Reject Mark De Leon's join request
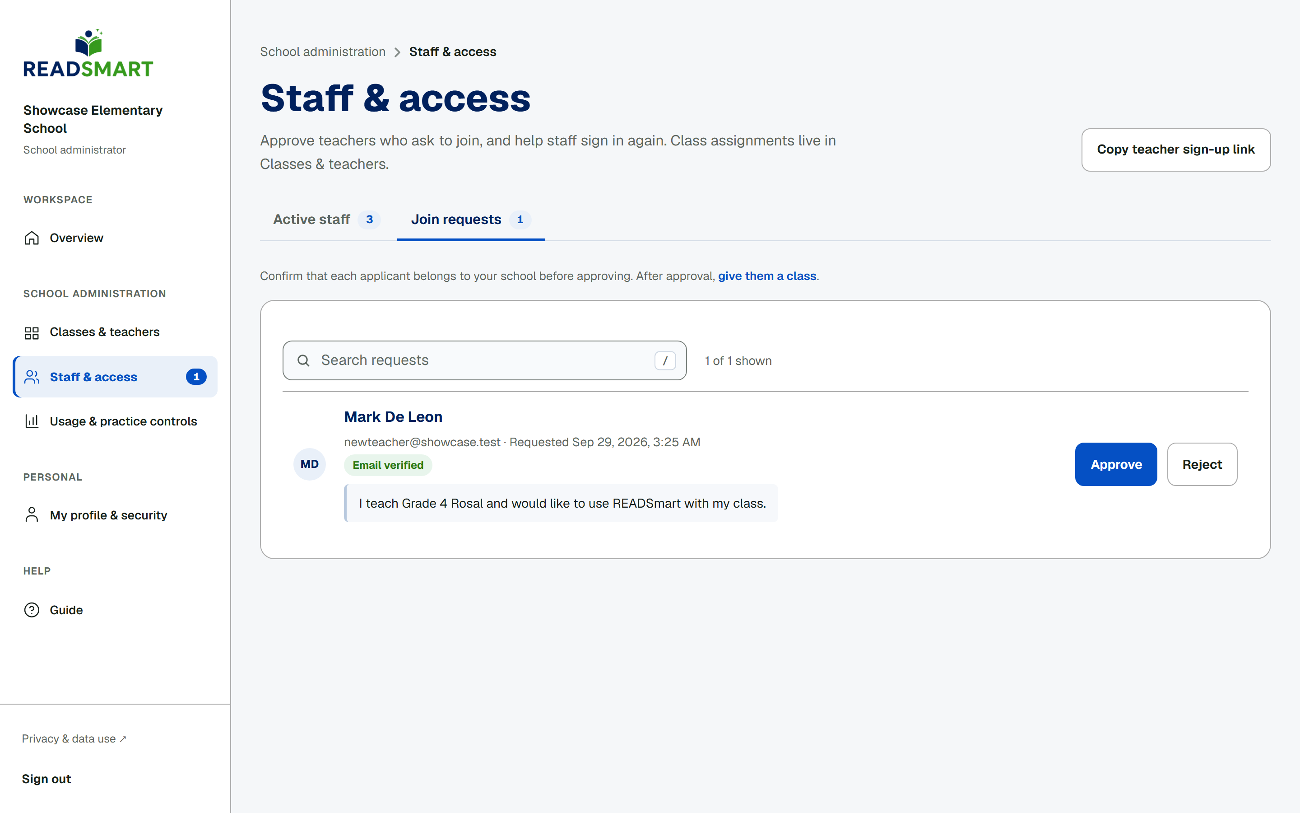This screenshot has height=813, width=1300. pyautogui.click(x=1202, y=464)
